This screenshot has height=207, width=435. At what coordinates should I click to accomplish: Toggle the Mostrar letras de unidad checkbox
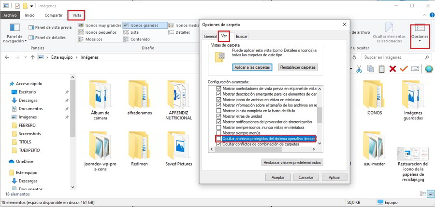tap(219, 116)
